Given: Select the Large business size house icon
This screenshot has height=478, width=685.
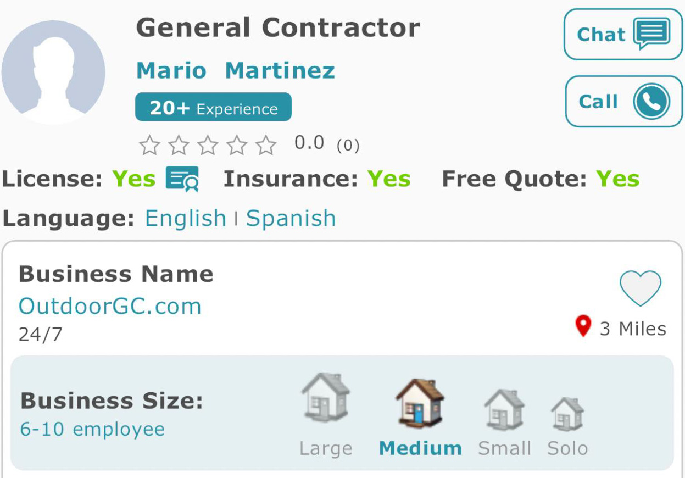Looking at the screenshot, I should (326, 398).
